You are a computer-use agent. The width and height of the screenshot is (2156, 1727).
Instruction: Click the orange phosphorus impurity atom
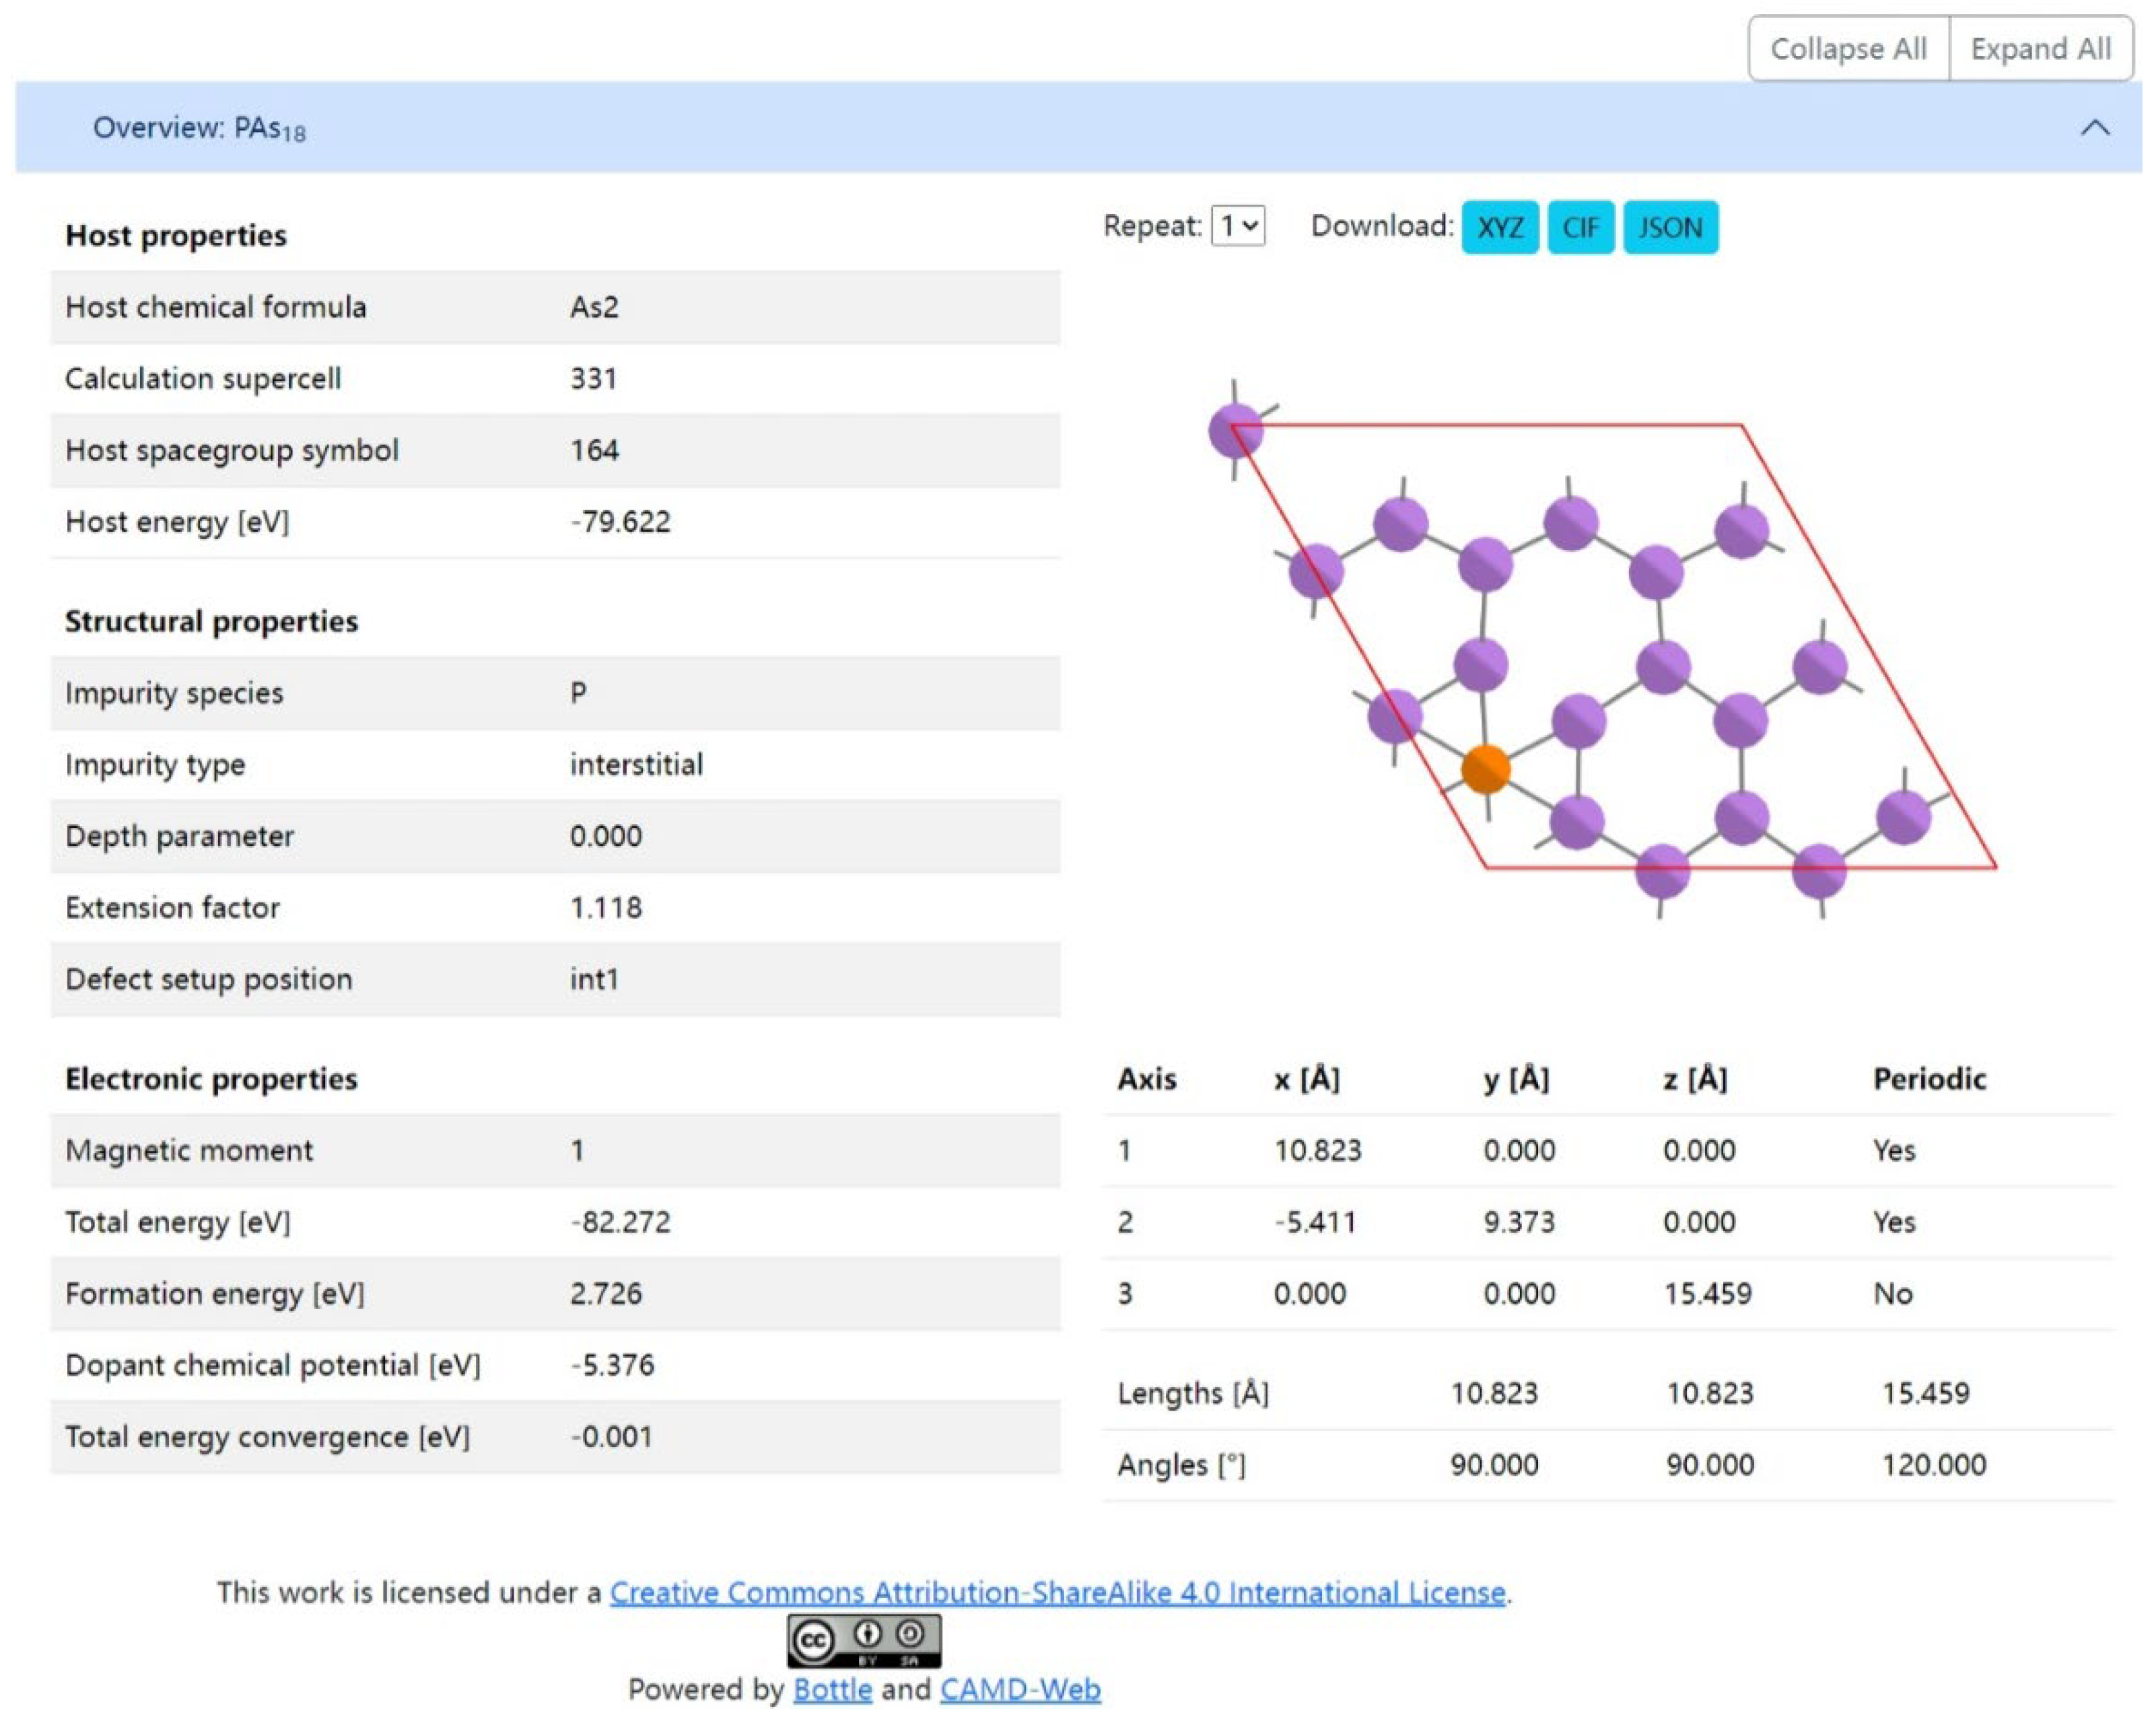pyautogui.click(x=1485, y=769)
